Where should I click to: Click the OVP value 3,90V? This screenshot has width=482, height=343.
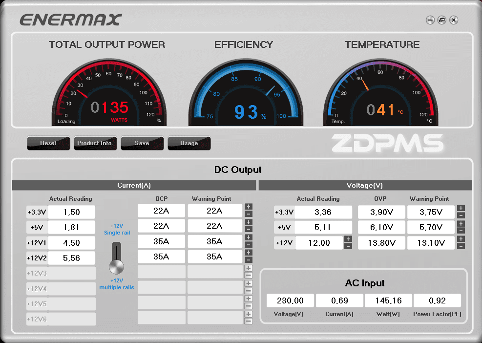[381, 212]
